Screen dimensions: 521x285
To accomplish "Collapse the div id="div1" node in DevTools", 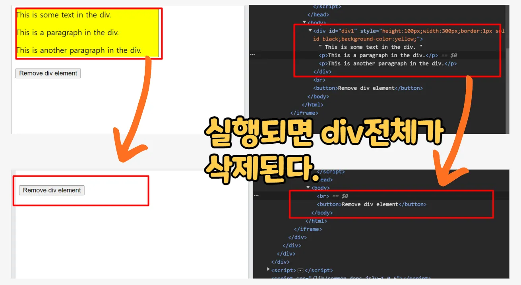I will [x=310, y=31].
